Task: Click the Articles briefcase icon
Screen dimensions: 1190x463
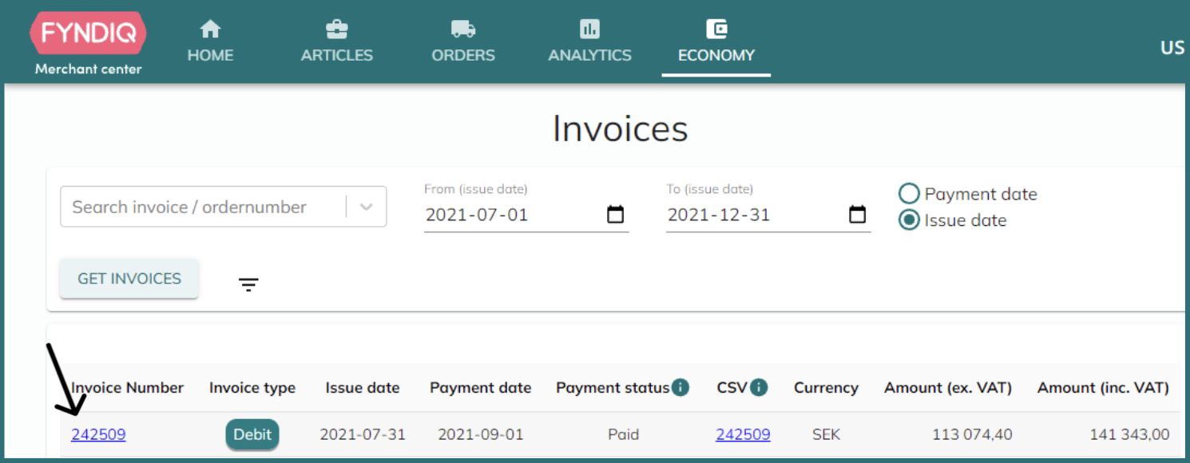Action: click(337, 30)
